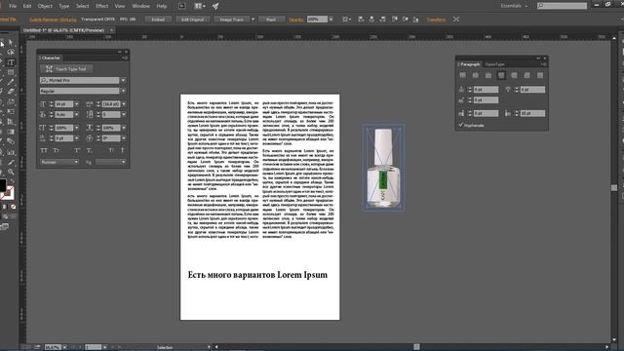
Task: Click Isolate Selected Object icon after Transform
Action: pyautogui.click(x=456, y=19)
